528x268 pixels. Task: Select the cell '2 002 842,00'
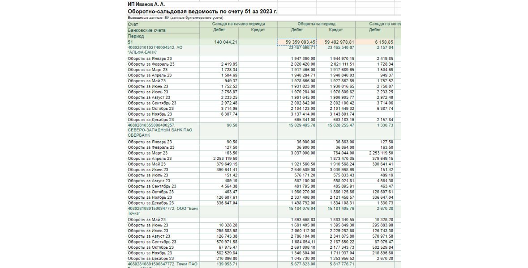coord(296,103)
